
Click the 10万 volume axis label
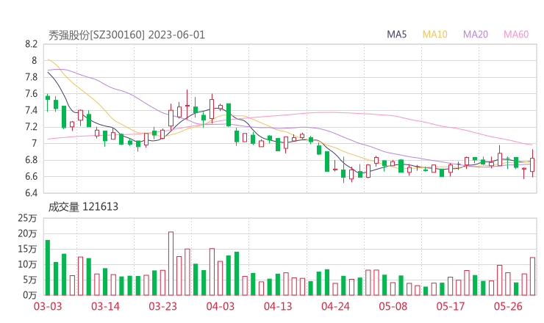(x=27, y=264)
